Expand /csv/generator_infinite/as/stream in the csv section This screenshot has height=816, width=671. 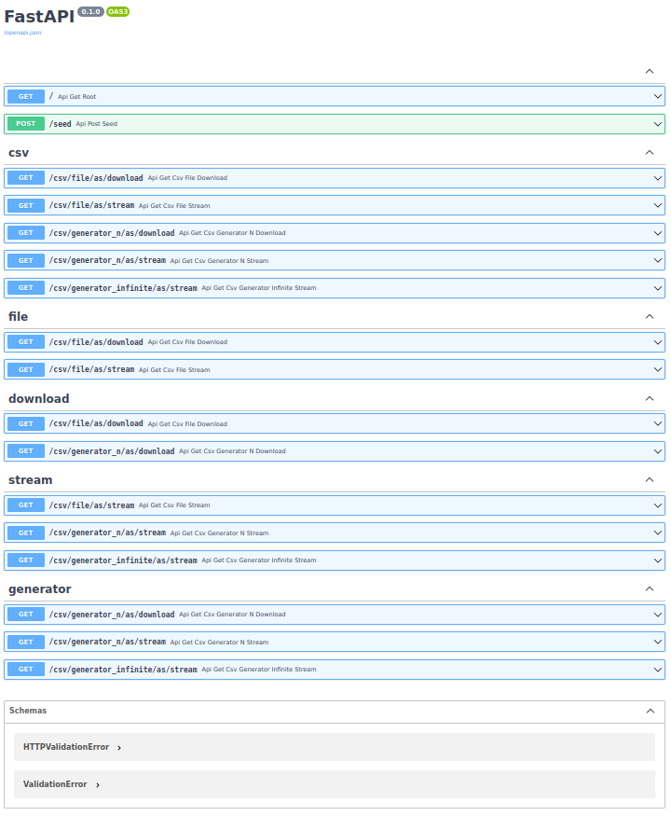click(123, 288)
